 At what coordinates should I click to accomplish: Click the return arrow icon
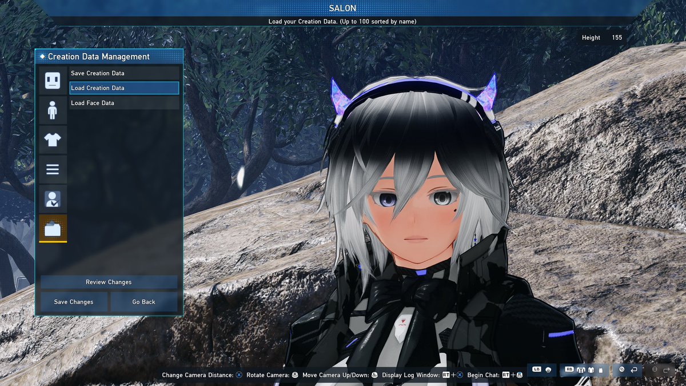[x=634, y=370]
